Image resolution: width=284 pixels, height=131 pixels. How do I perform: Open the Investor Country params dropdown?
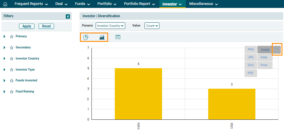click(110, 26)
